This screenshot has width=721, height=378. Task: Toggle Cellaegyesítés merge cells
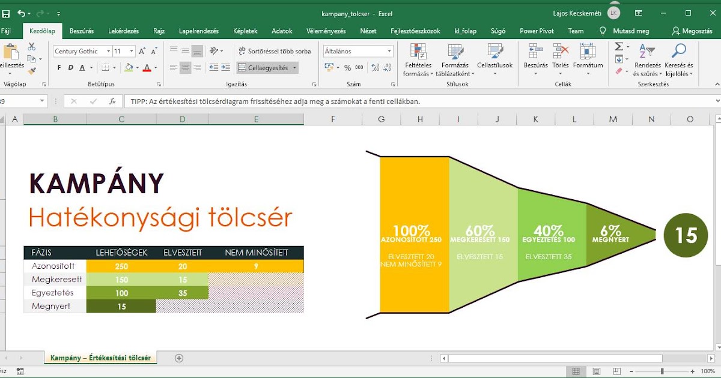pos(266,67)
